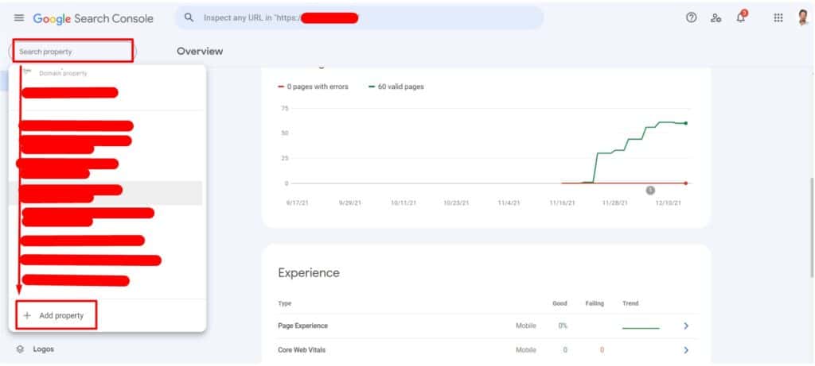Open Core Web Vitals report chevron
The width and height of the screenshot is (815, 366).
point(686,350)
